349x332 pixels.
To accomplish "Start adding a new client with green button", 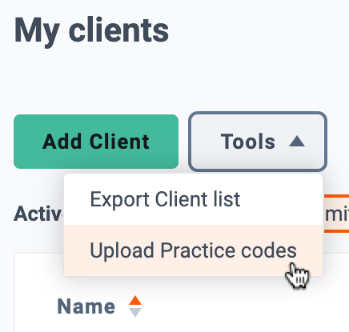I will pos(96,142).
